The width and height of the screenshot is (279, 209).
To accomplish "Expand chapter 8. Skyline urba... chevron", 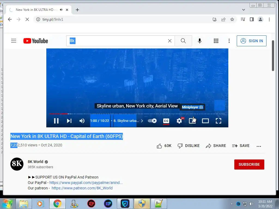I will [142, 121].
